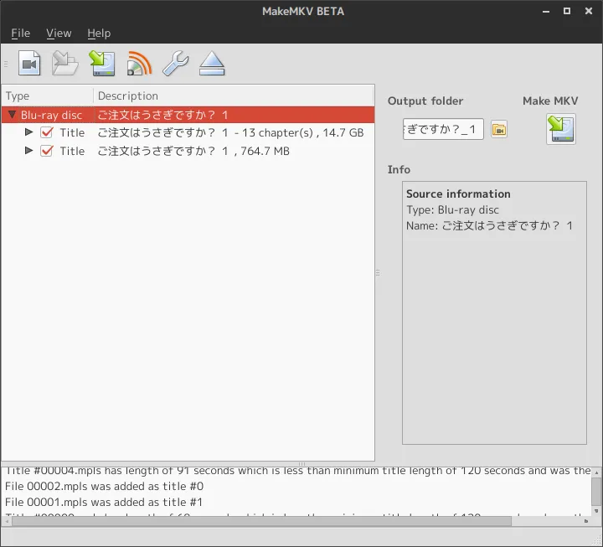This screenshot has height=547, width=603.
Task: Browse for output folder with folder icon
Action: [x=499, y=129]
